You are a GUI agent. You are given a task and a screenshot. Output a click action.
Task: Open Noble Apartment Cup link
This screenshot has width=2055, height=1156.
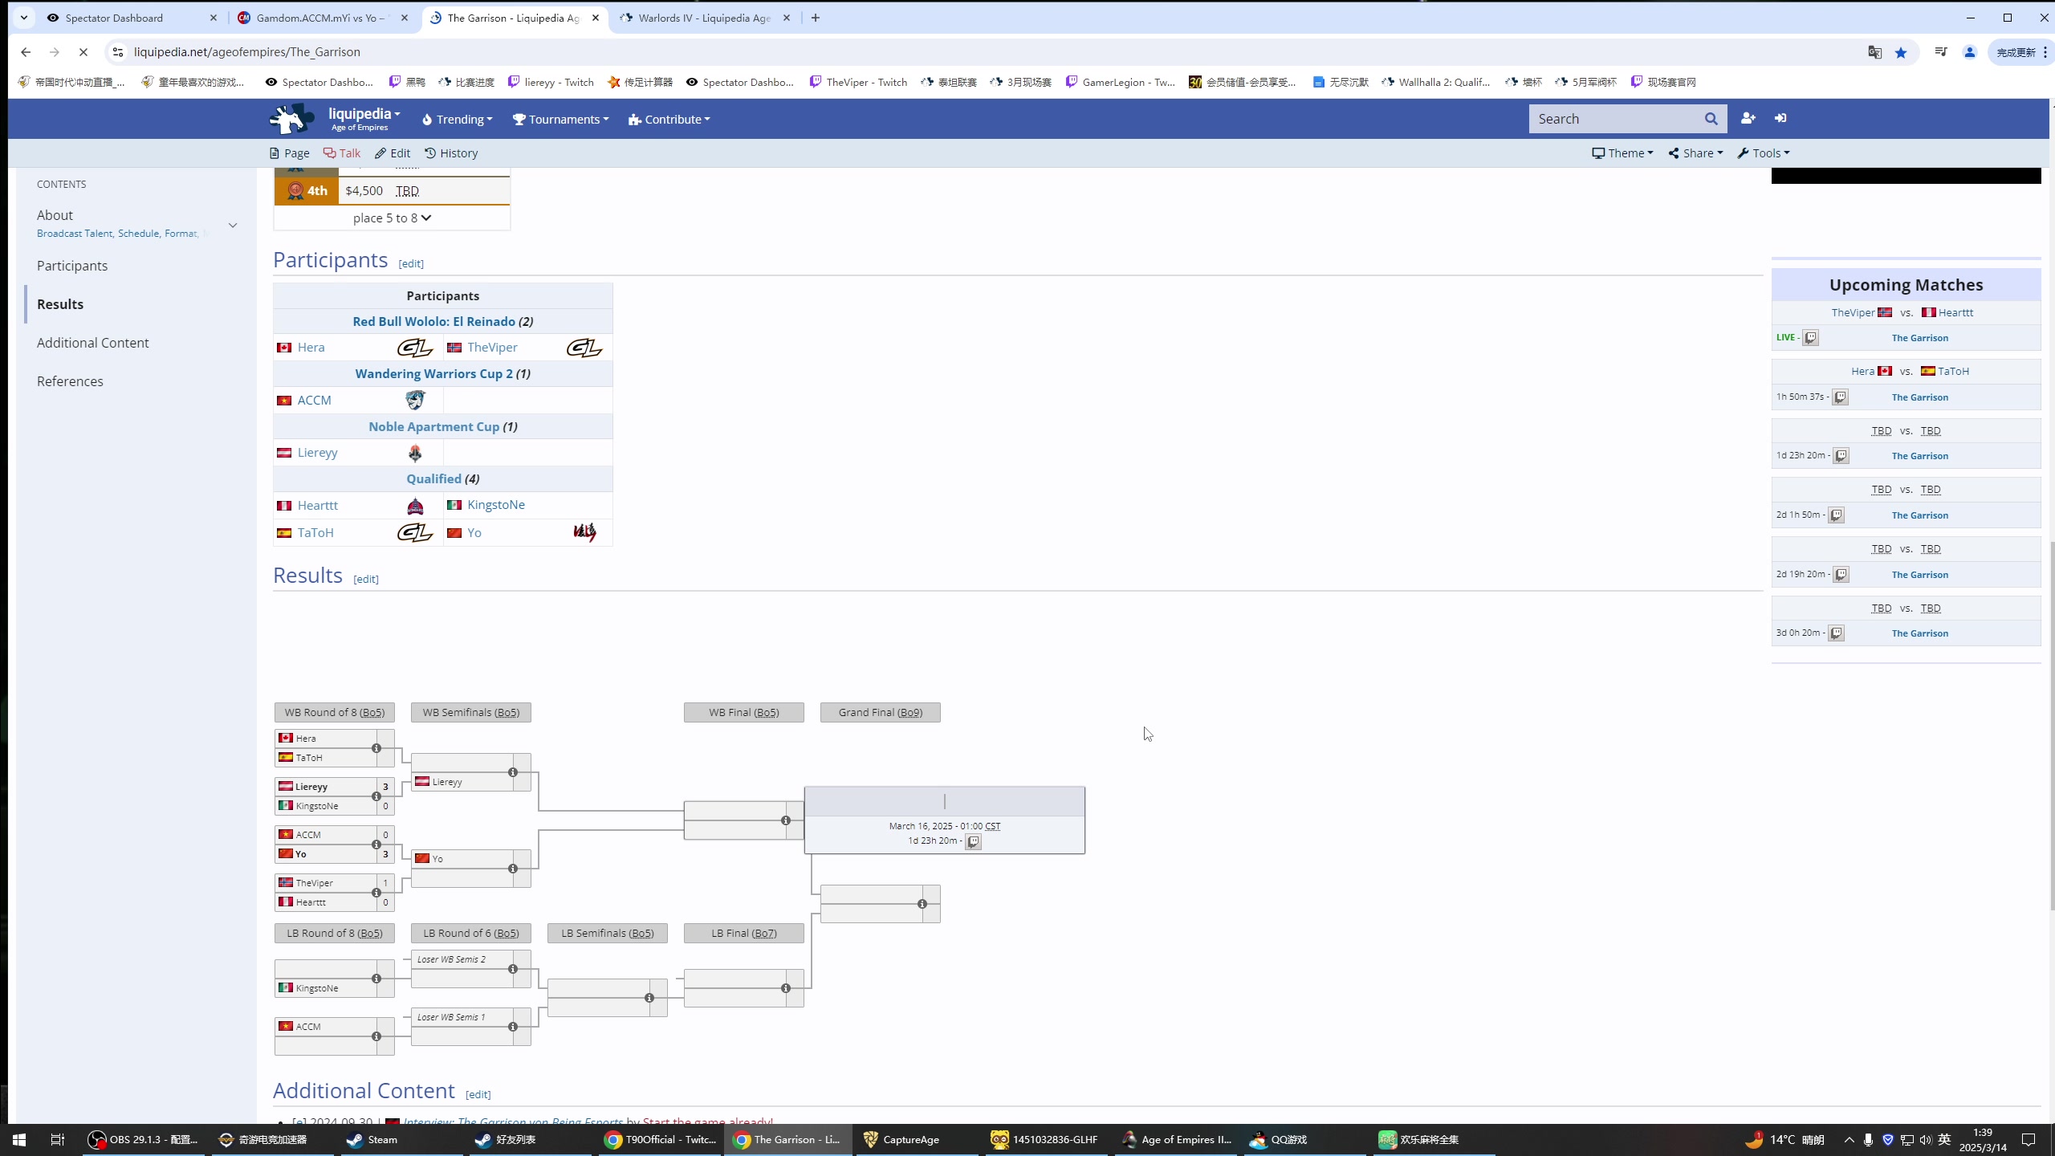(433, 426)
